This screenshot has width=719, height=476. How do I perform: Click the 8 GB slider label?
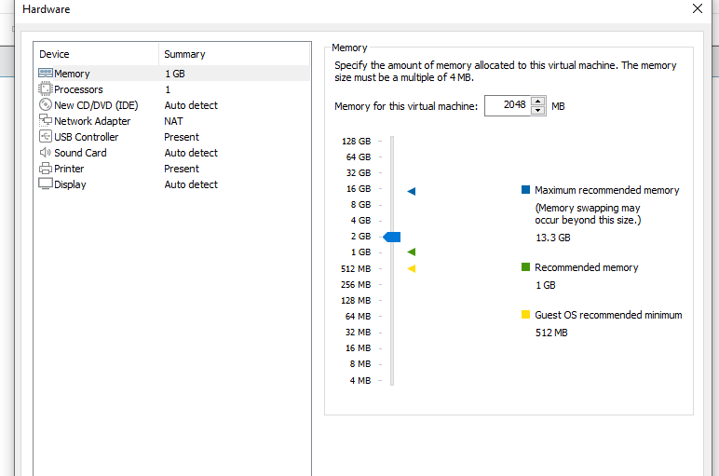(x=360, y=205)
